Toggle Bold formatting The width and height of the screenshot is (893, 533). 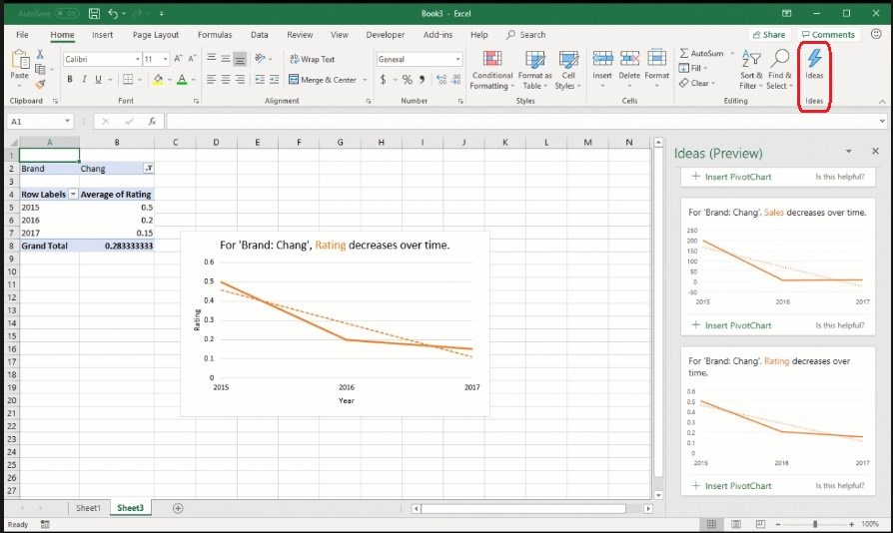(70, 79)
